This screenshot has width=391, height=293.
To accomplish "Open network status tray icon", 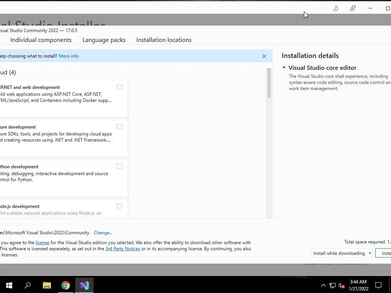I will [333, 285].
